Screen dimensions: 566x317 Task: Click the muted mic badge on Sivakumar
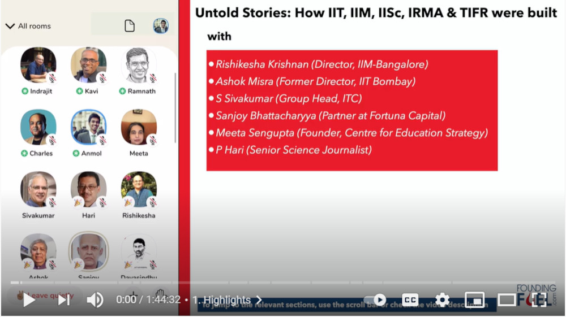52,202
